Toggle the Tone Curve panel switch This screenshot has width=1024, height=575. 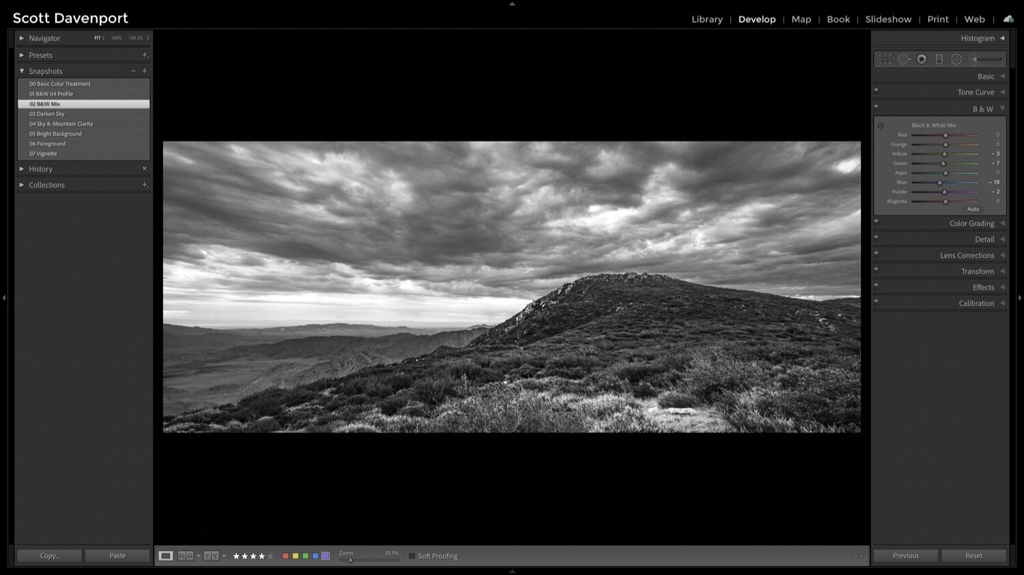tap(877, 90)
